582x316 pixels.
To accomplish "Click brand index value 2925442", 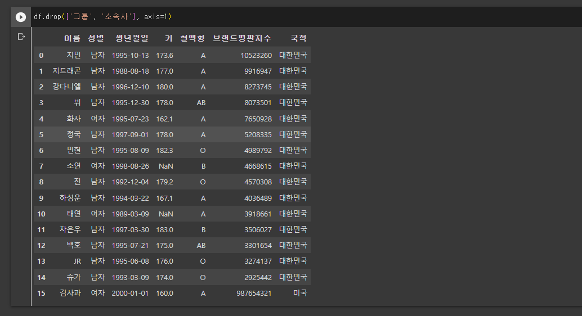I will tap(258, 277).
